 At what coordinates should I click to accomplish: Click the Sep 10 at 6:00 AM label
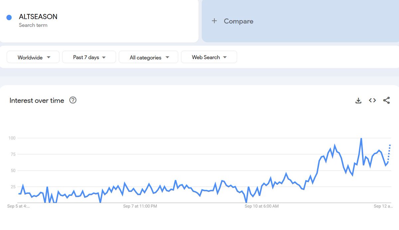click(262, 206)
